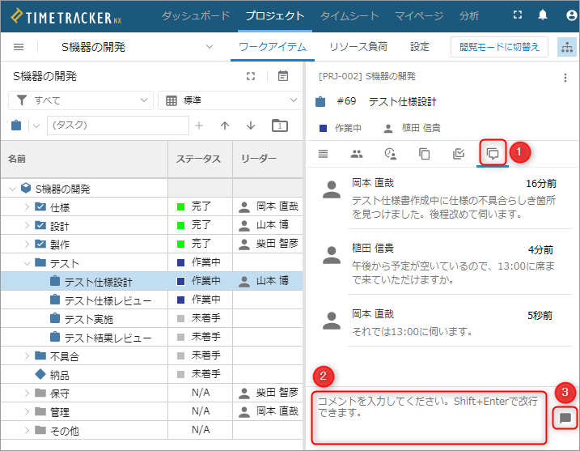Open the S機器の開発 project selector dropdown
580x451 pixels.
point(210,47)
